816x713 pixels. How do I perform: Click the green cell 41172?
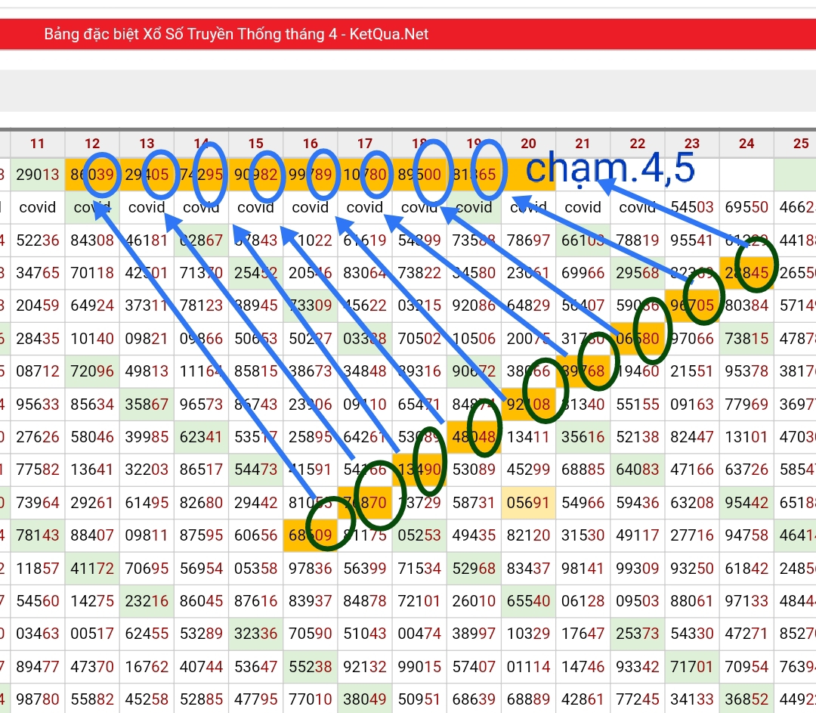coord(92,568)
